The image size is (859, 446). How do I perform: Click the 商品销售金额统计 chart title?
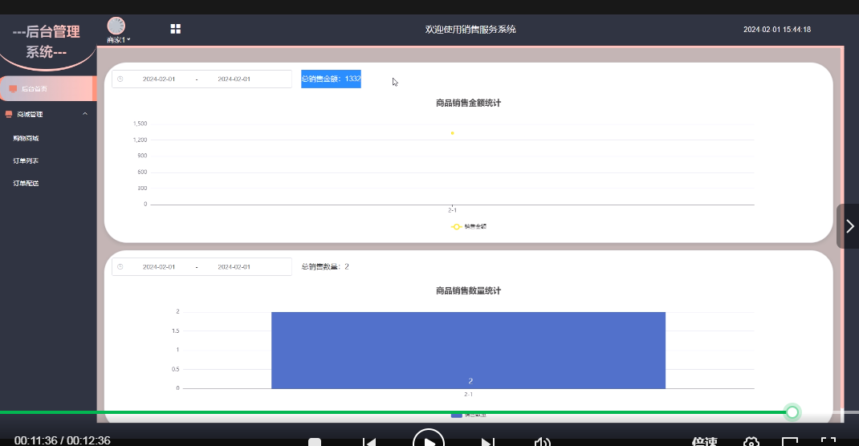click(468, 103)
